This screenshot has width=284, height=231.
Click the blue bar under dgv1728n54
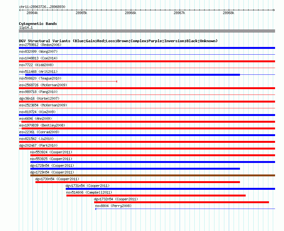(x=135, y=169)
